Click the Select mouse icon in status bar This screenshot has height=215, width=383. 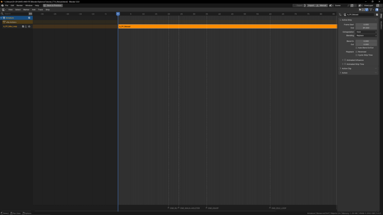[2, 213]
